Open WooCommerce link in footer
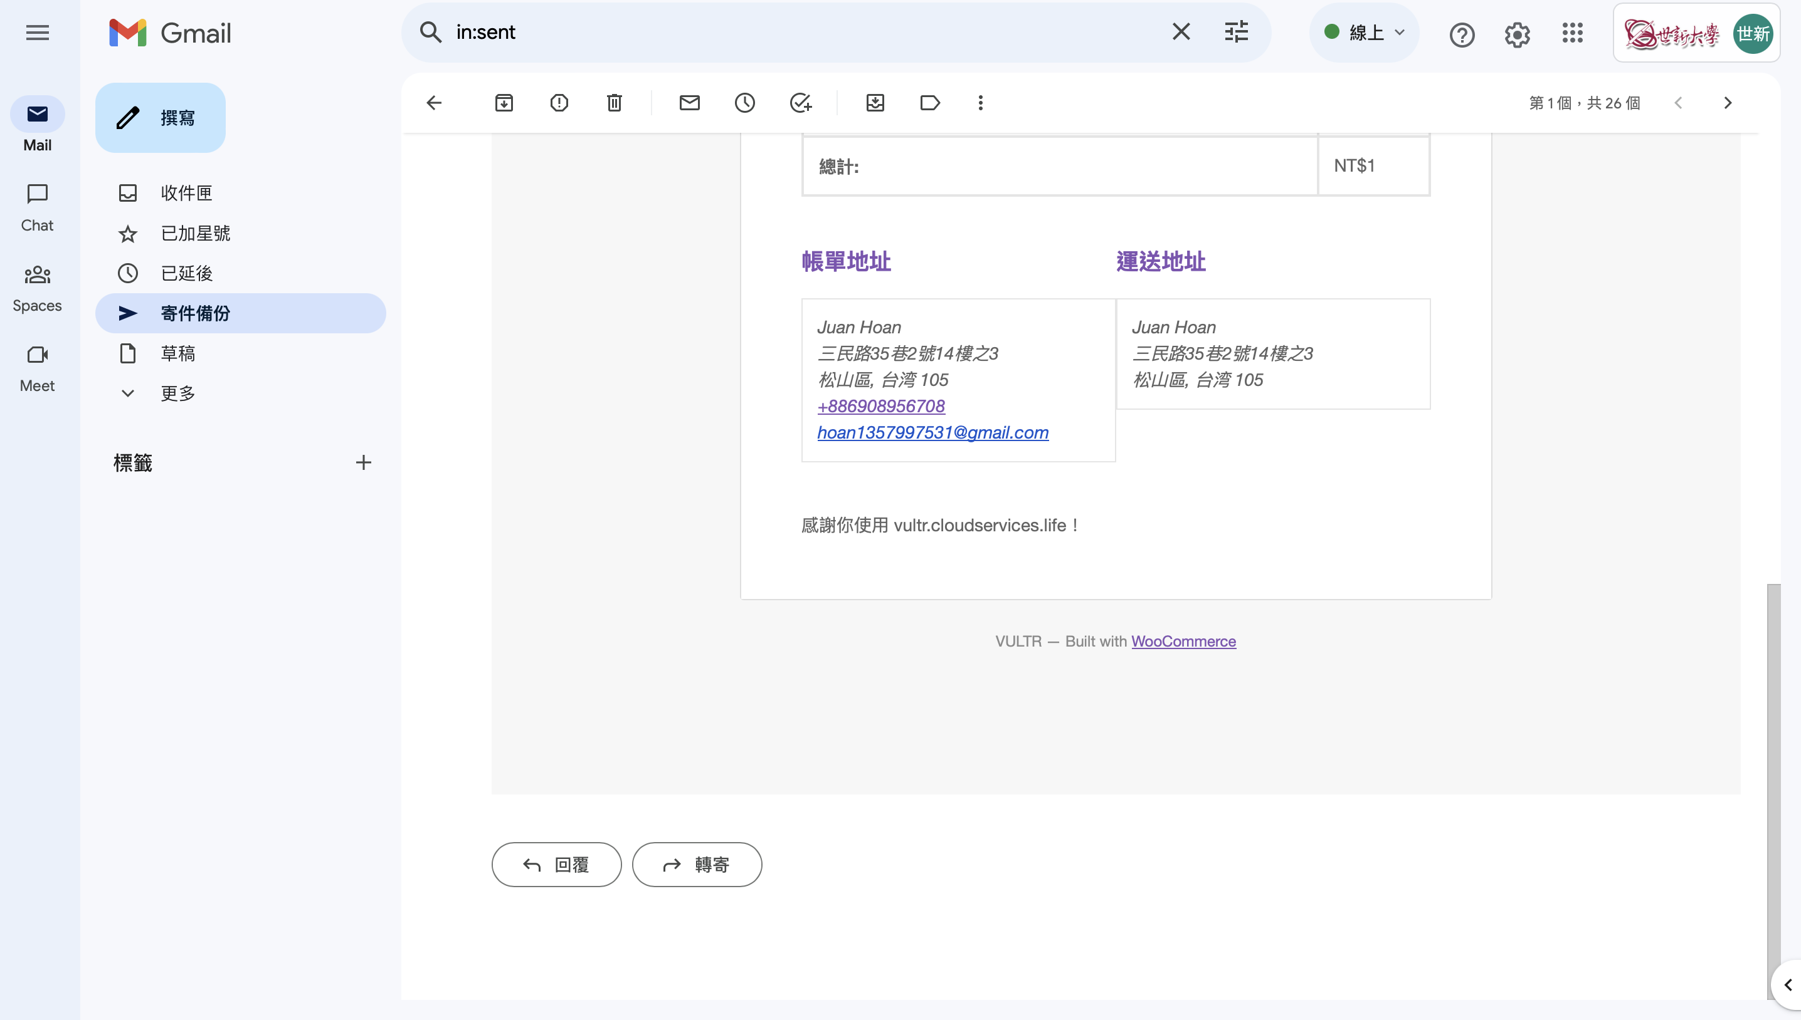Viewport: 1801px width, 1020px height. [x=1183, y=641]
